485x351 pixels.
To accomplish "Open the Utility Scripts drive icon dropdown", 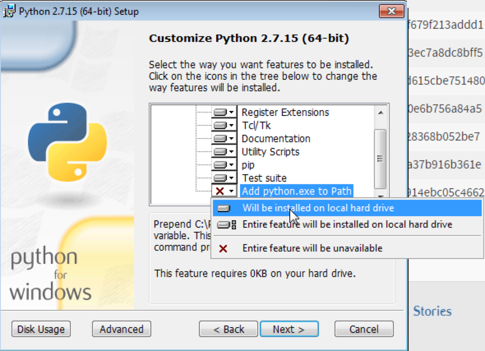I will tap(224, 152).
